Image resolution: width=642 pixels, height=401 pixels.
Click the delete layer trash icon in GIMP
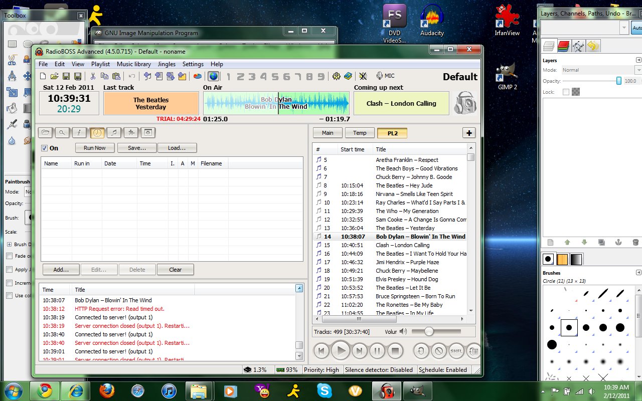coord(635,242)
